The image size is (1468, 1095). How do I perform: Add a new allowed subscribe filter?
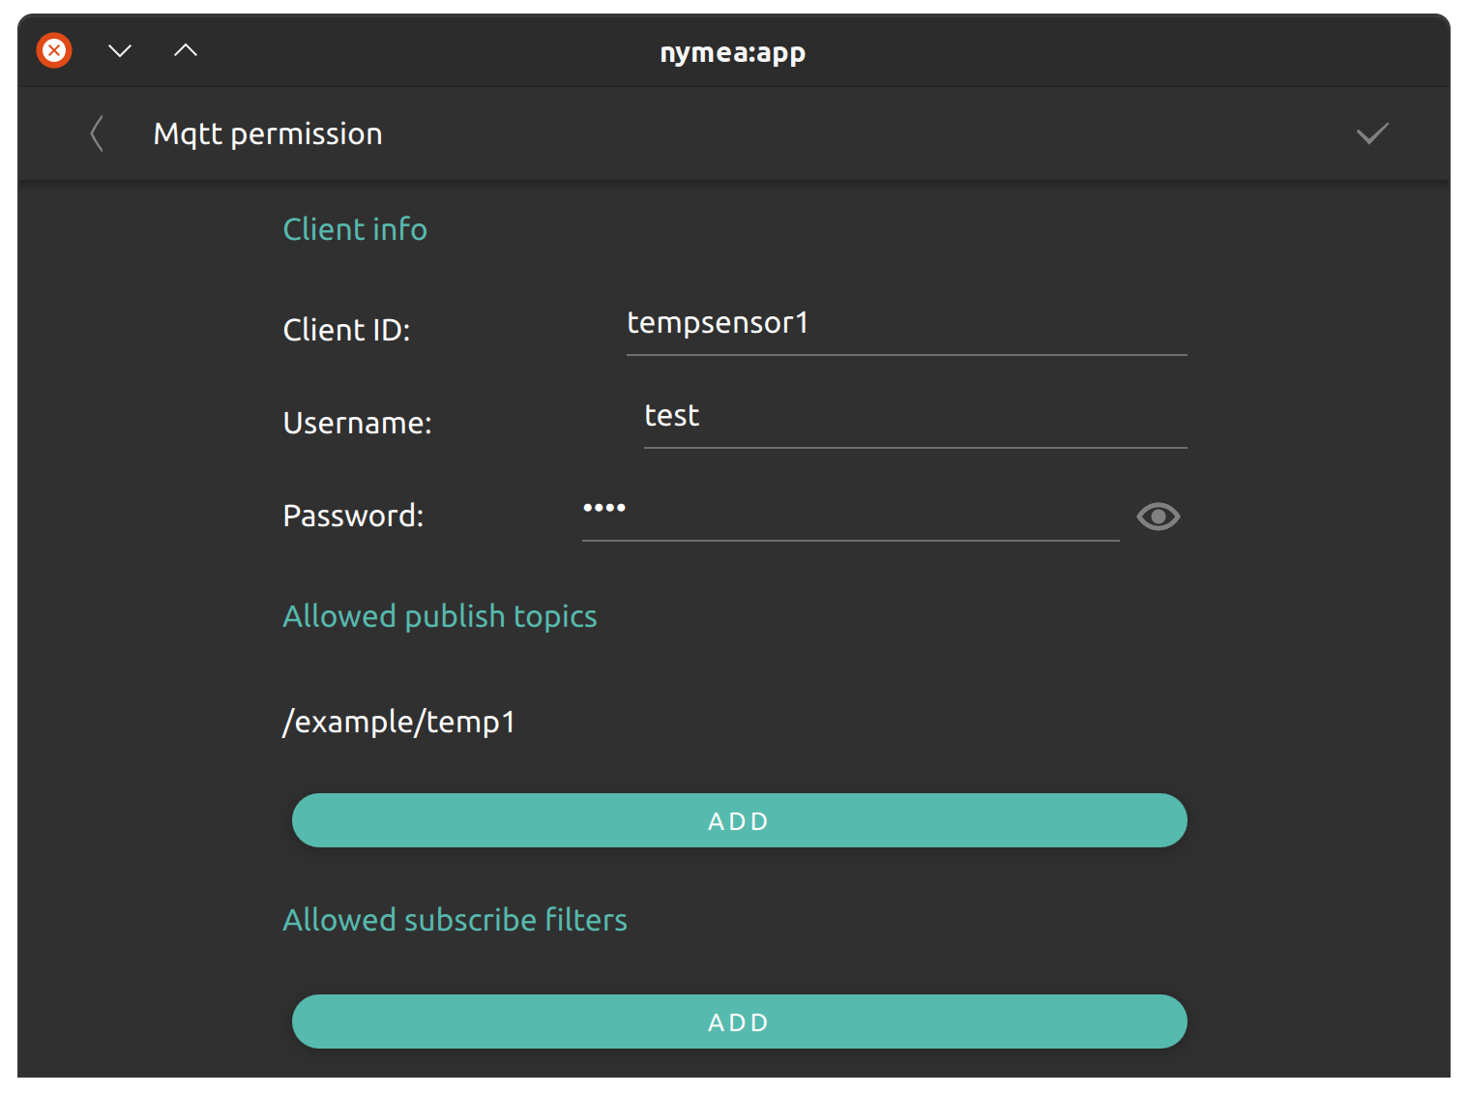click(739, 1021)
